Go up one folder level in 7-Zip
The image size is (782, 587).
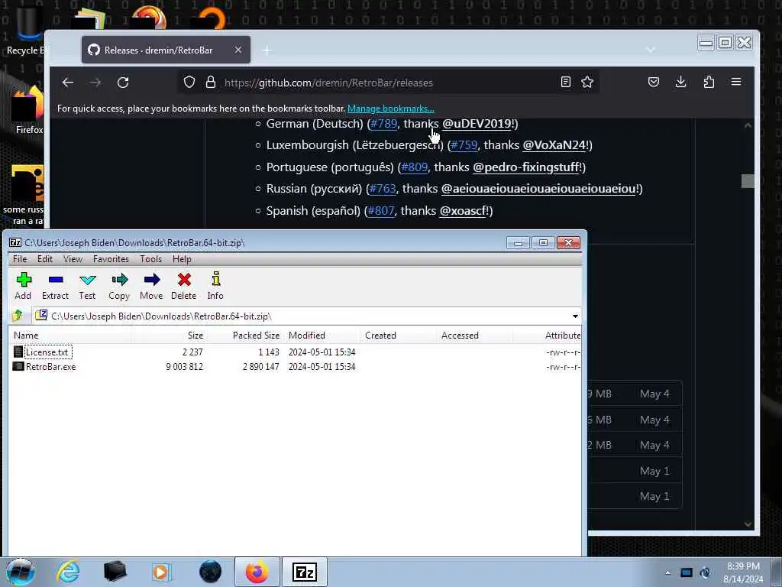(18, 316)
